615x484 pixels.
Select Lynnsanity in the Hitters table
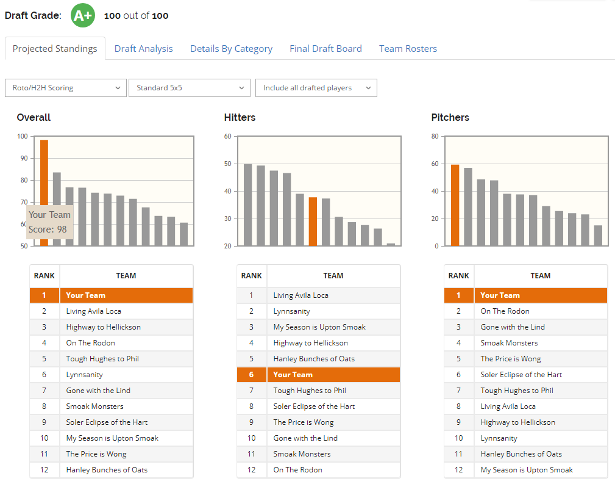tap(291, 311)
